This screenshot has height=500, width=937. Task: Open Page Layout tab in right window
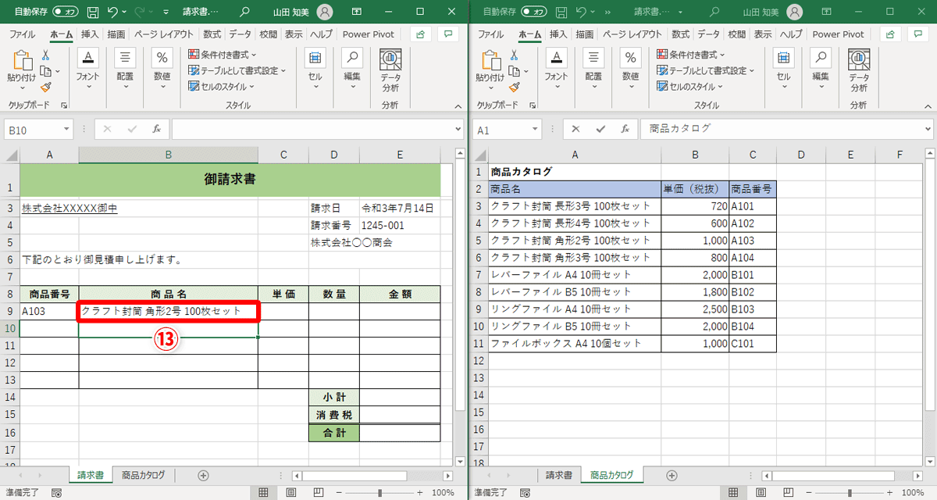tap(632, 34)
